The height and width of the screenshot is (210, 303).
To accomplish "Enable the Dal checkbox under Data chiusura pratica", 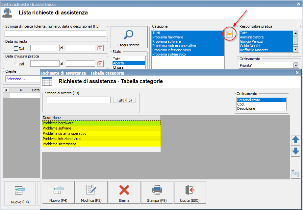I will [x=16, y=64].
